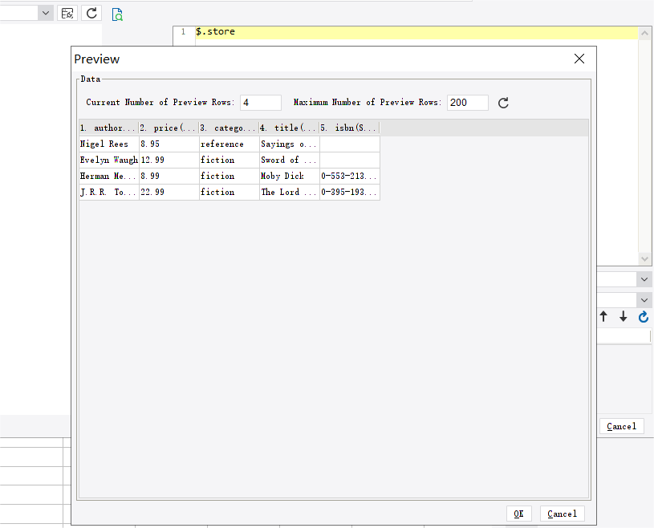
Task: Click the Maximum Number of Preview Rows field
Action: coord(467,102)
